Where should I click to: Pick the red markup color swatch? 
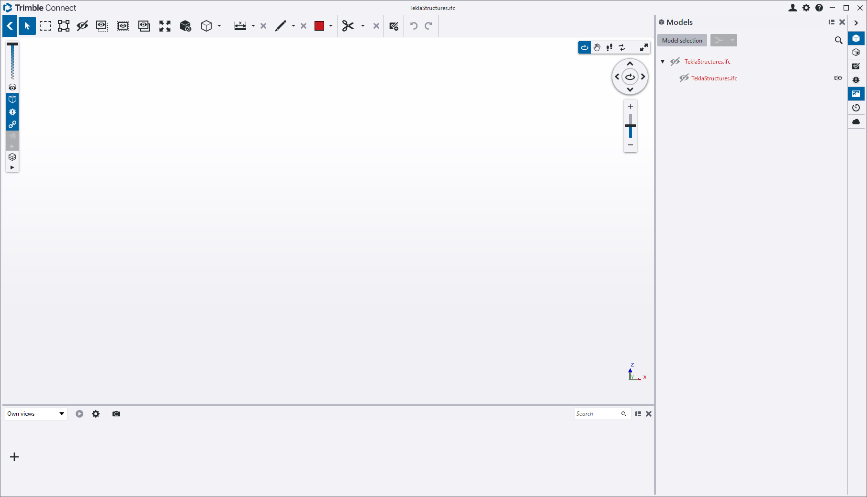319,26
